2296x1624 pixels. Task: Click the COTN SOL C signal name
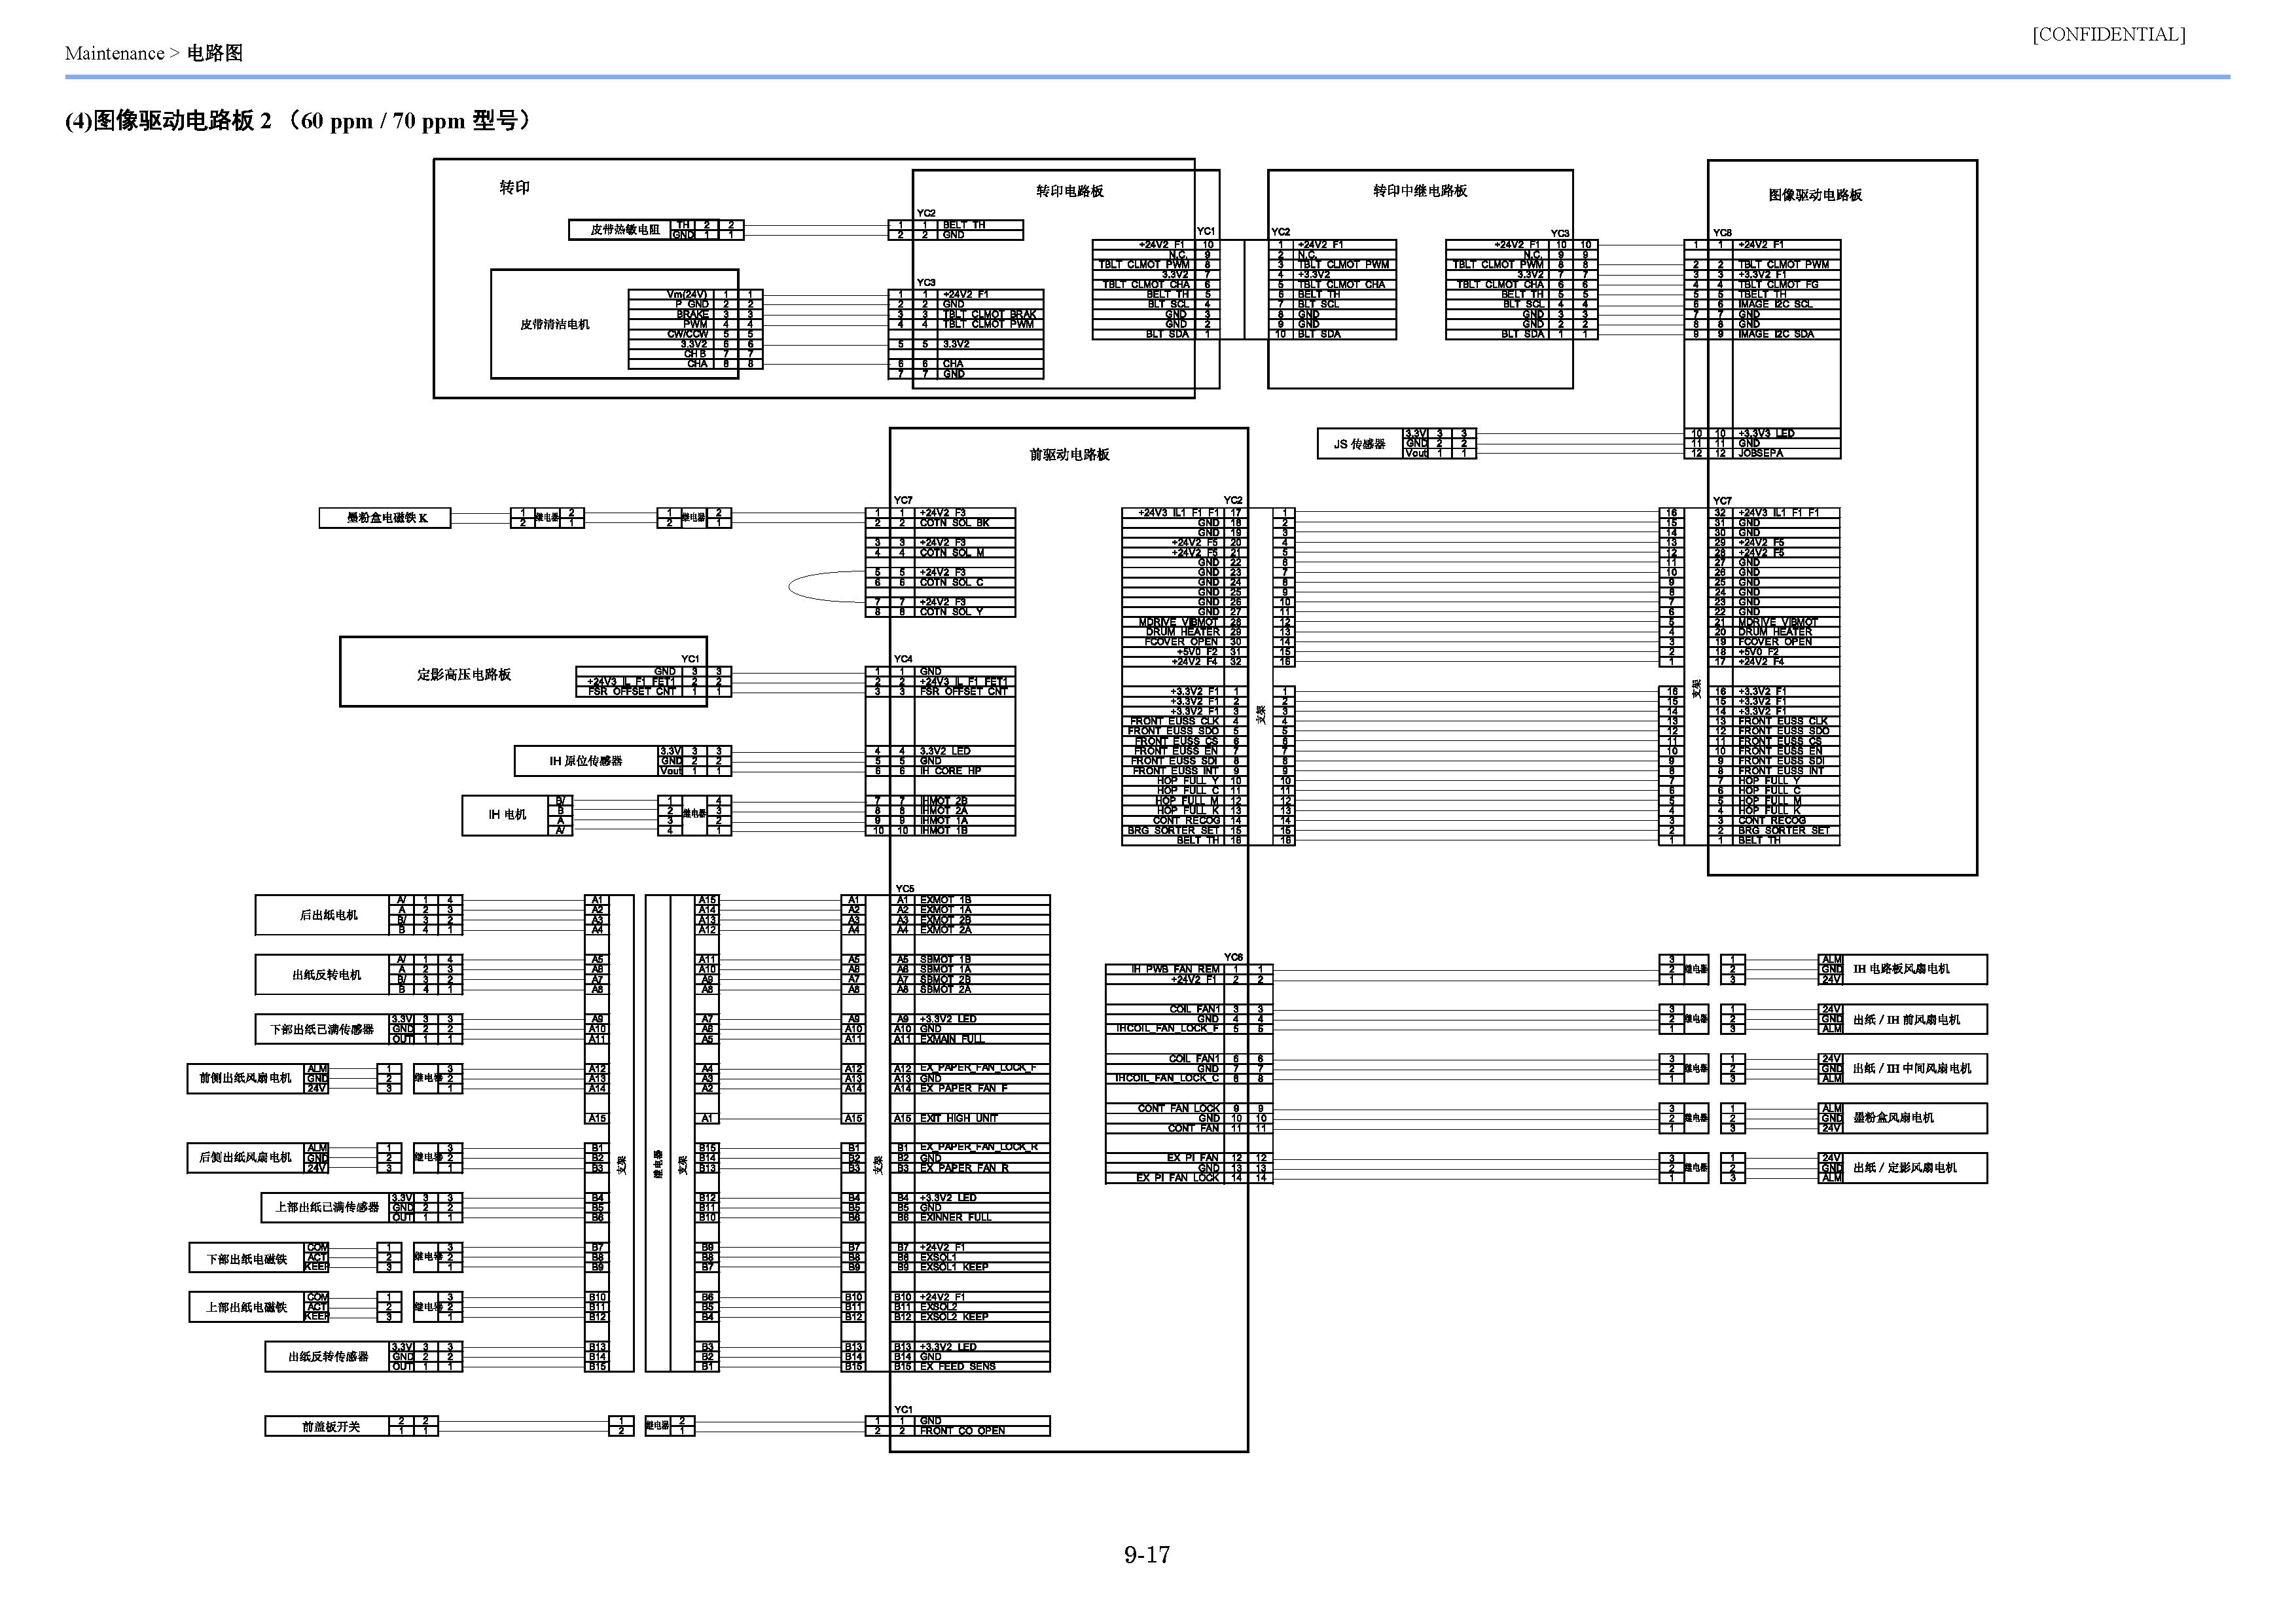click(951, 583)
